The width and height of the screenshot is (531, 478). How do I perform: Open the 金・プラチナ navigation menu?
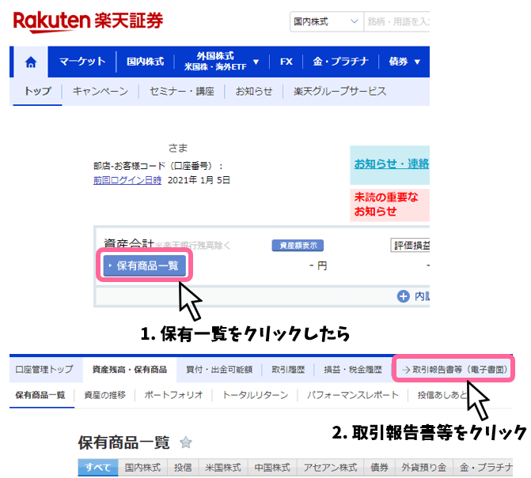point(341,62)
